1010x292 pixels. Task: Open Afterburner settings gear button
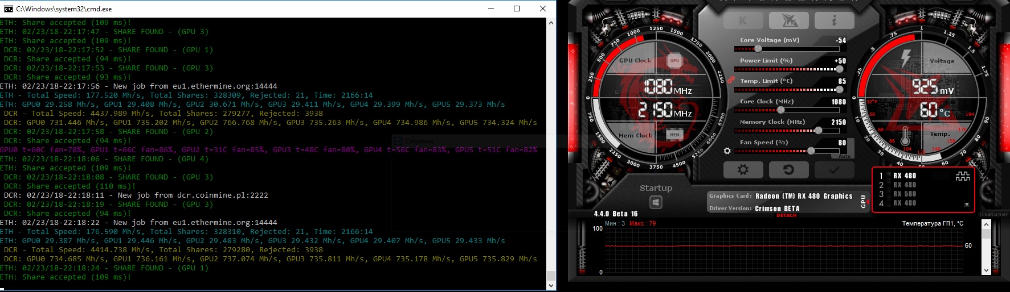743,170
